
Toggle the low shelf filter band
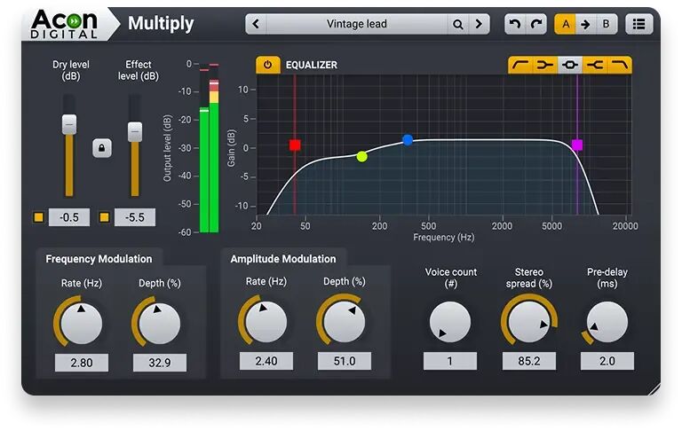click(x=545, y=65)
